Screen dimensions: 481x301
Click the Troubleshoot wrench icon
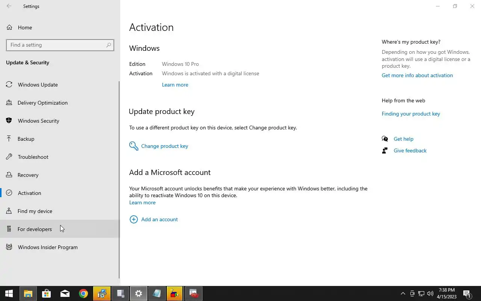9,157
